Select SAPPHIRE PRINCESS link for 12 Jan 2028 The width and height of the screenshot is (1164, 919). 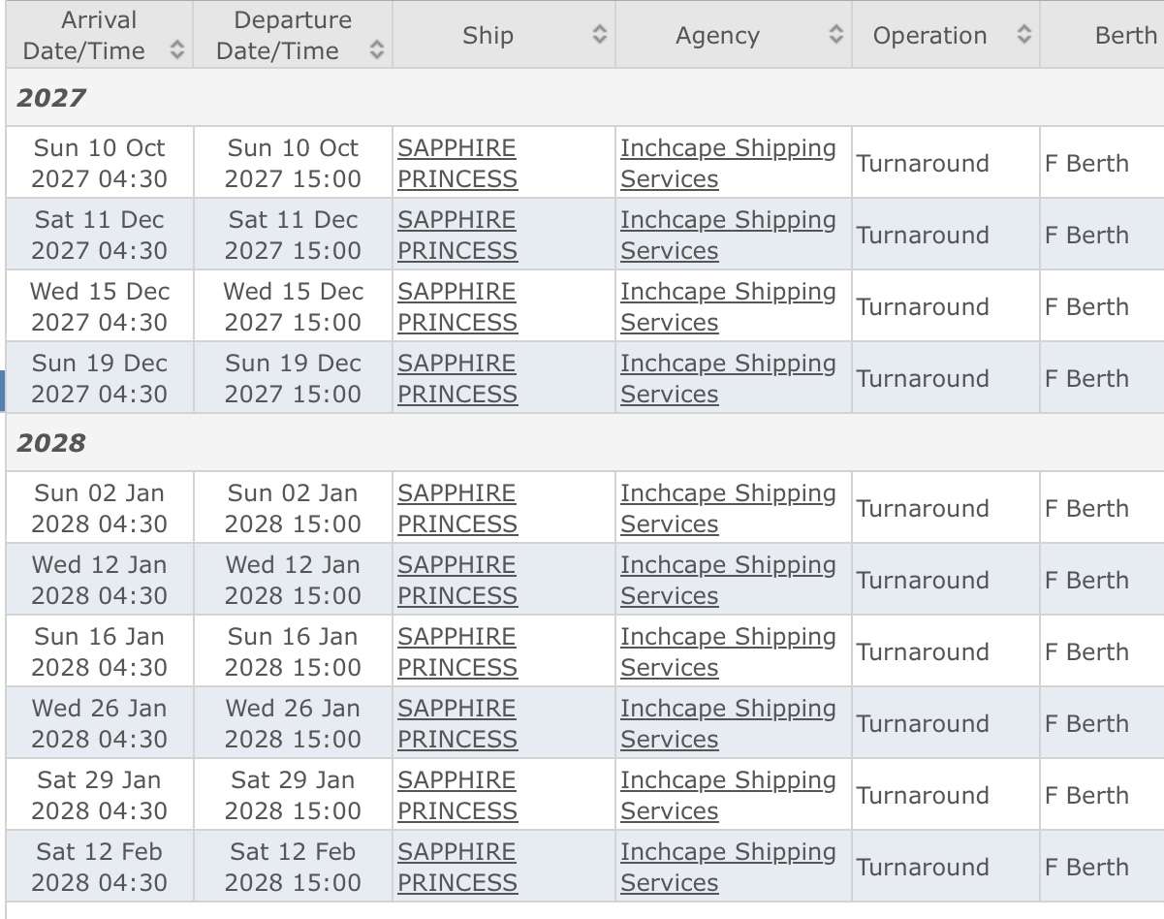coord(457,580)
